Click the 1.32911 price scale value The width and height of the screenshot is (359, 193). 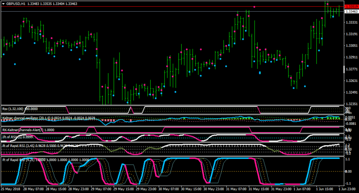[x=351, y=57]
